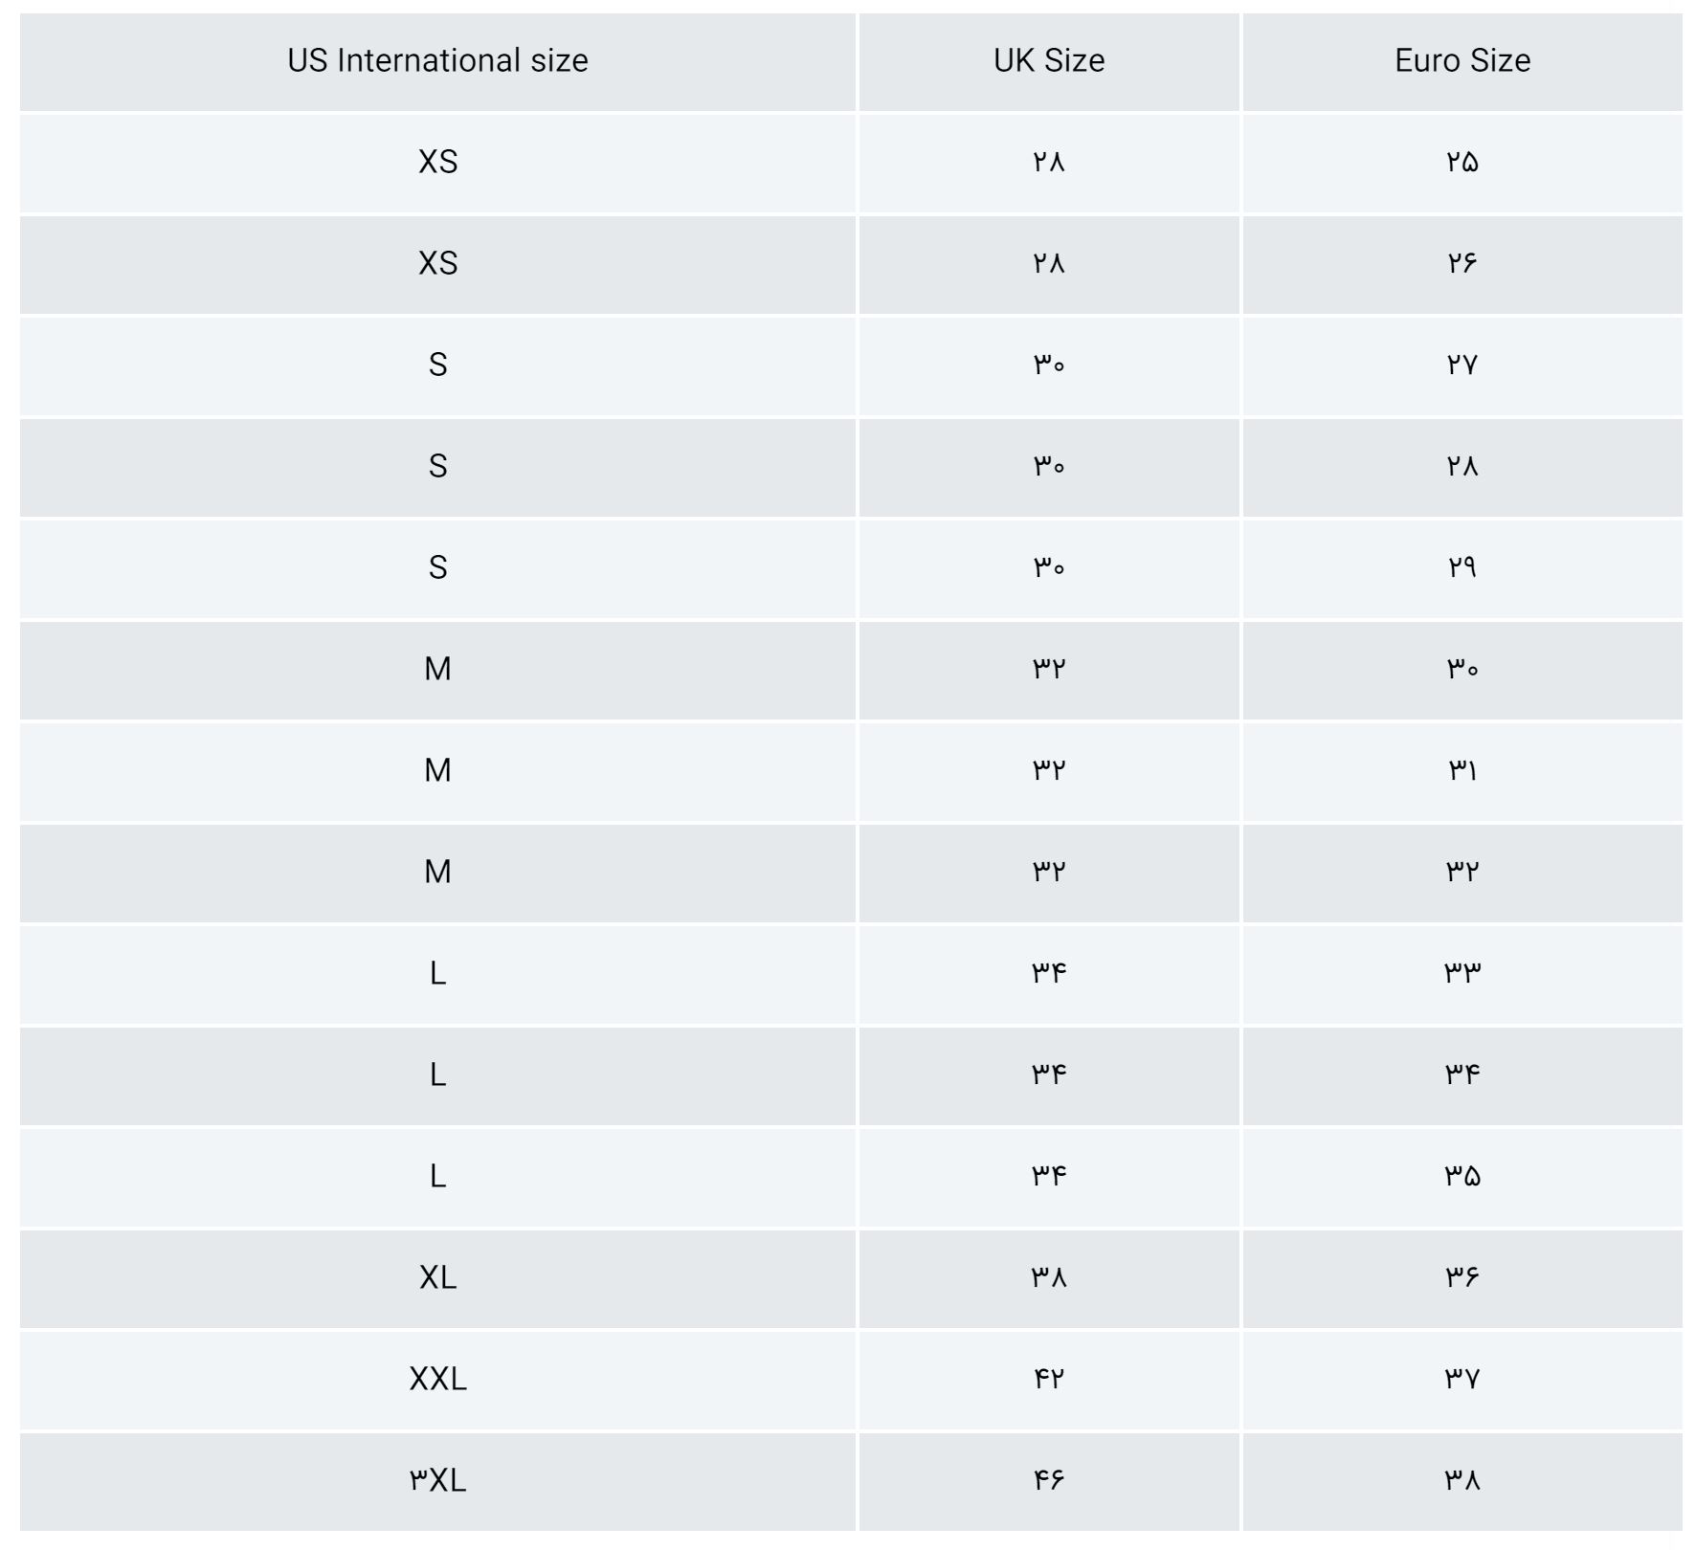Click Euro size 26 cell (۲۶)
The image size is (1696, 1550).
click(x=1462, y=263)
